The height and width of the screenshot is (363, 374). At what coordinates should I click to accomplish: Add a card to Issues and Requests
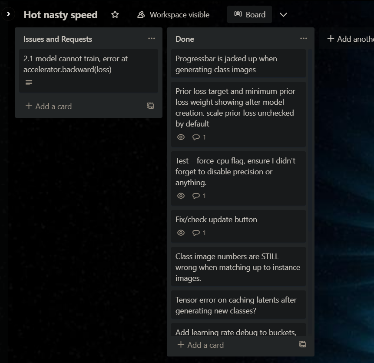(x=49, y=106)
